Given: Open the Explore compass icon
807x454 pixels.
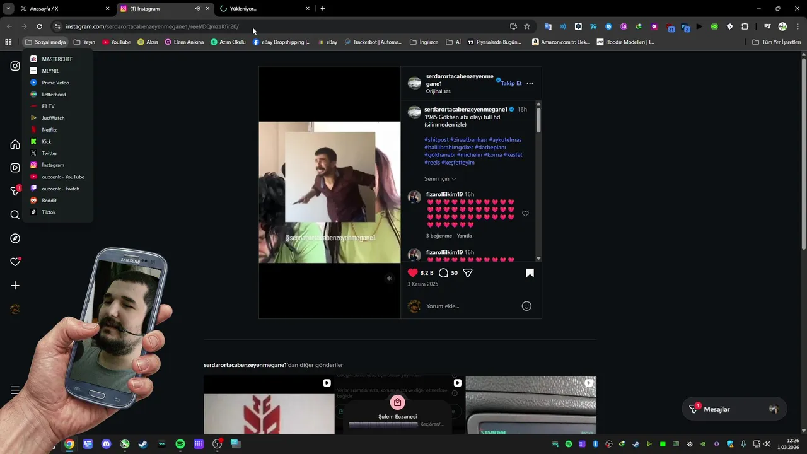Looking at the screenshot, I should (15, 238).
